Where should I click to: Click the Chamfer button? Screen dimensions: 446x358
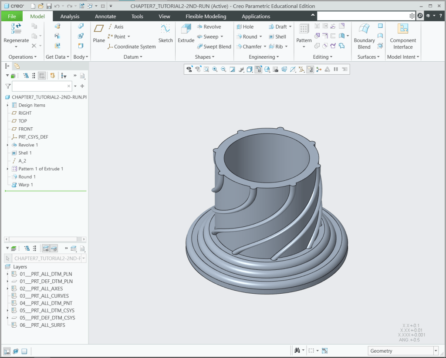[x=249, y=46]
